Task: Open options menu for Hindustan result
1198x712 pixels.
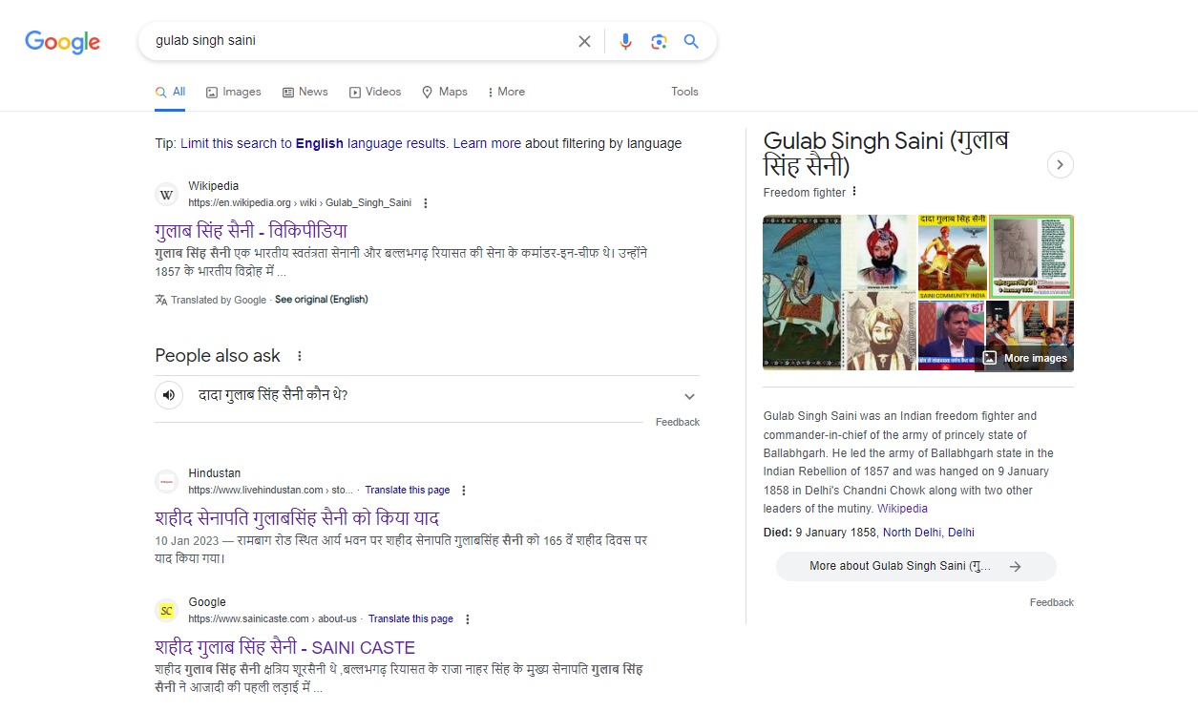Action: (464, 491)
